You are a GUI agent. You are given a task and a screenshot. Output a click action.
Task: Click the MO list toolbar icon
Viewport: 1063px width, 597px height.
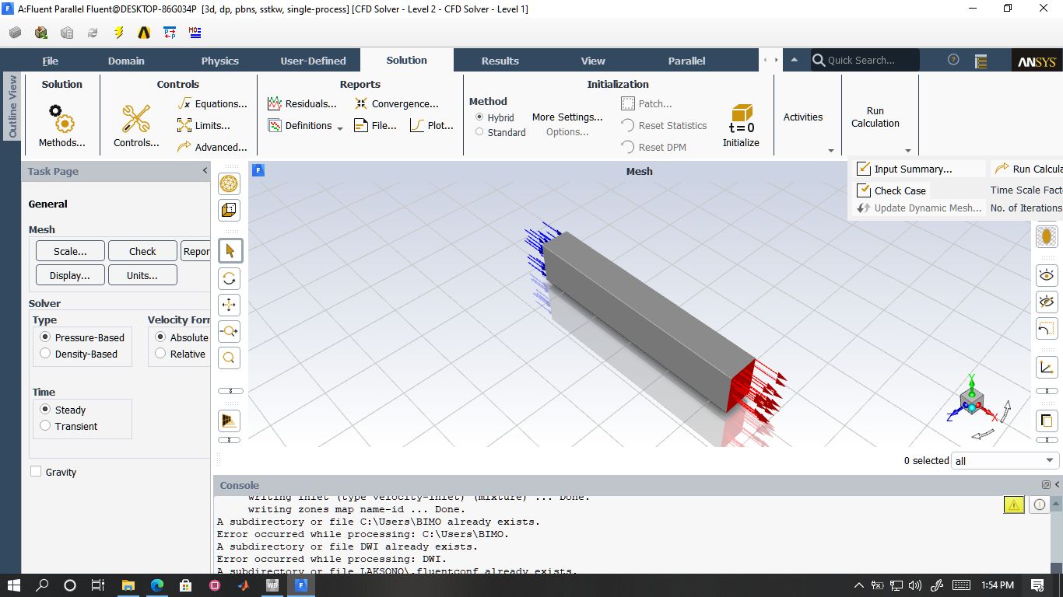pyautogui.click(x=195, y=33)
